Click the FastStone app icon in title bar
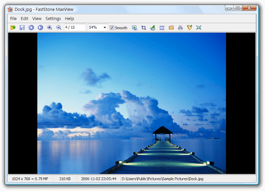 point(10,10)
